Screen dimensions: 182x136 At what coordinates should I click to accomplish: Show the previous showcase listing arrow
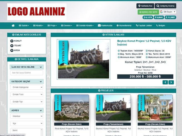point(165,82)
